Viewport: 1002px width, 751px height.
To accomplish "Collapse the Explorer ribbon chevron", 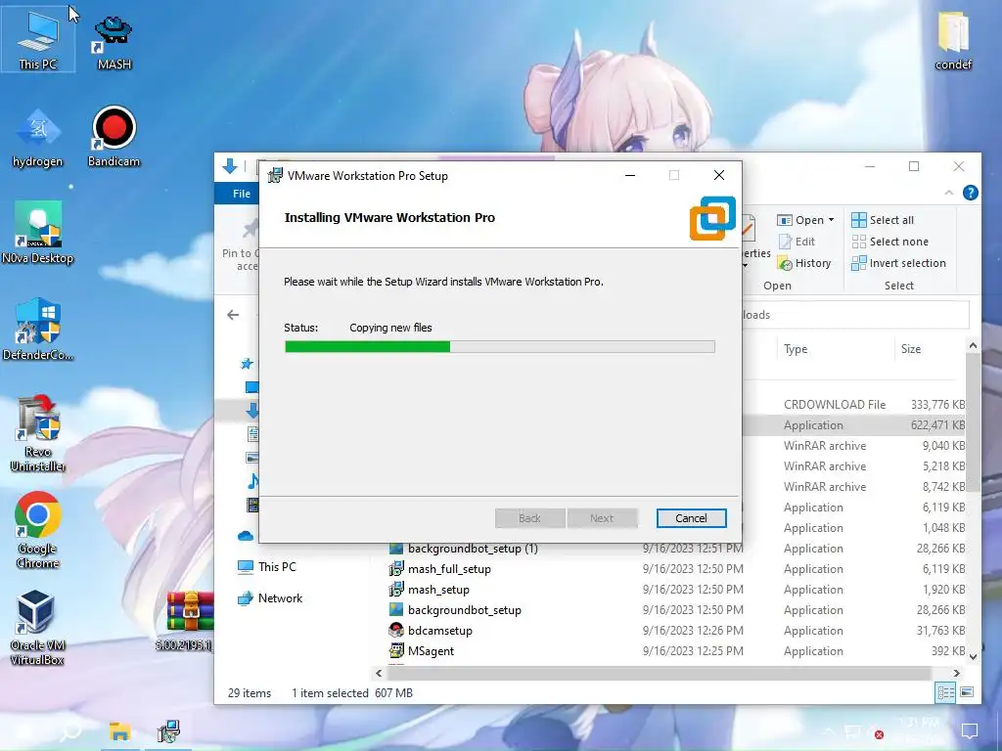I will click(949, 193).
